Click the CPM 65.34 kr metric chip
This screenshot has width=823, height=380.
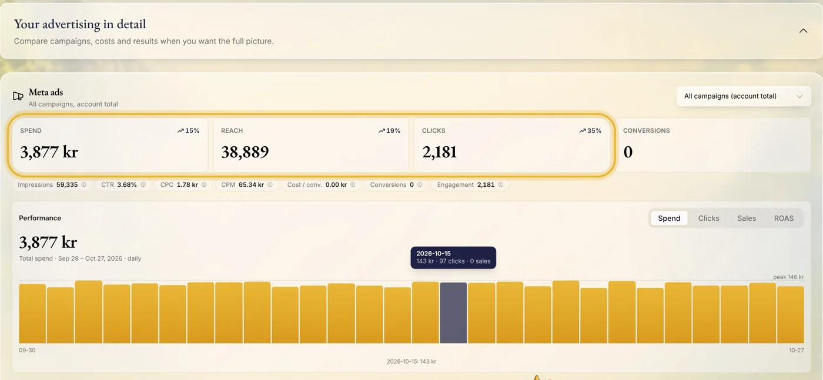[247, 184]
